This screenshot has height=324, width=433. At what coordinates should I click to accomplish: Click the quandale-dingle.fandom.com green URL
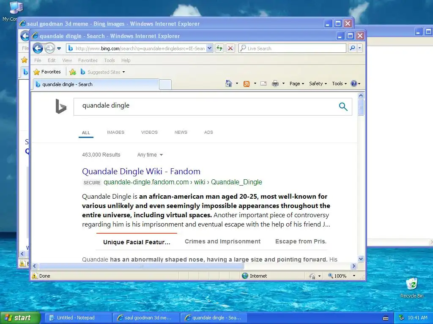[183, 182]
